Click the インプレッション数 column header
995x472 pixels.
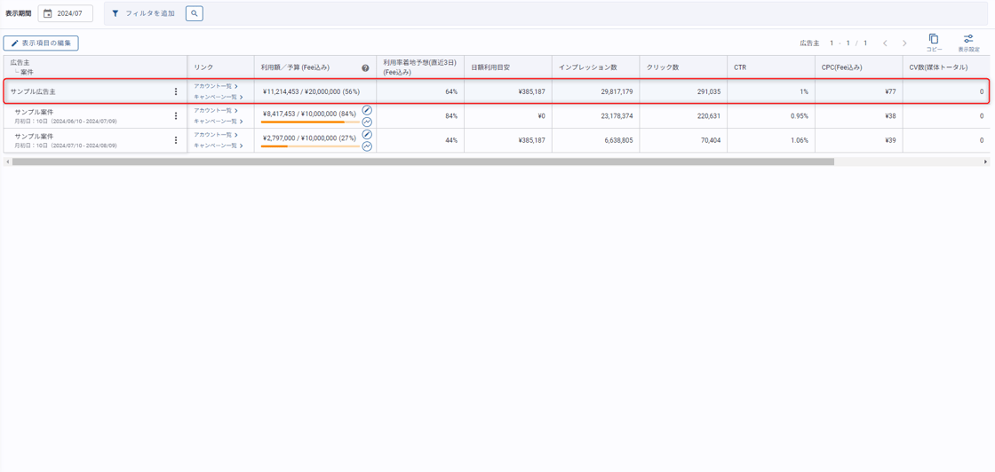point(587,67)
